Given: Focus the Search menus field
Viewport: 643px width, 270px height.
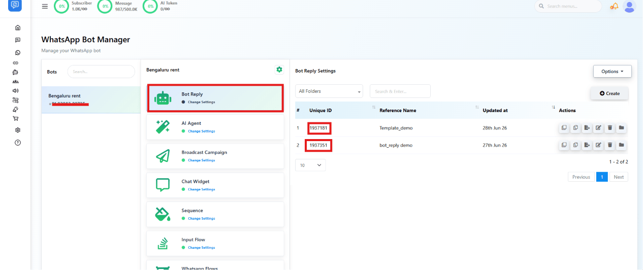Looking at the screenshot, I should point(568,6).
